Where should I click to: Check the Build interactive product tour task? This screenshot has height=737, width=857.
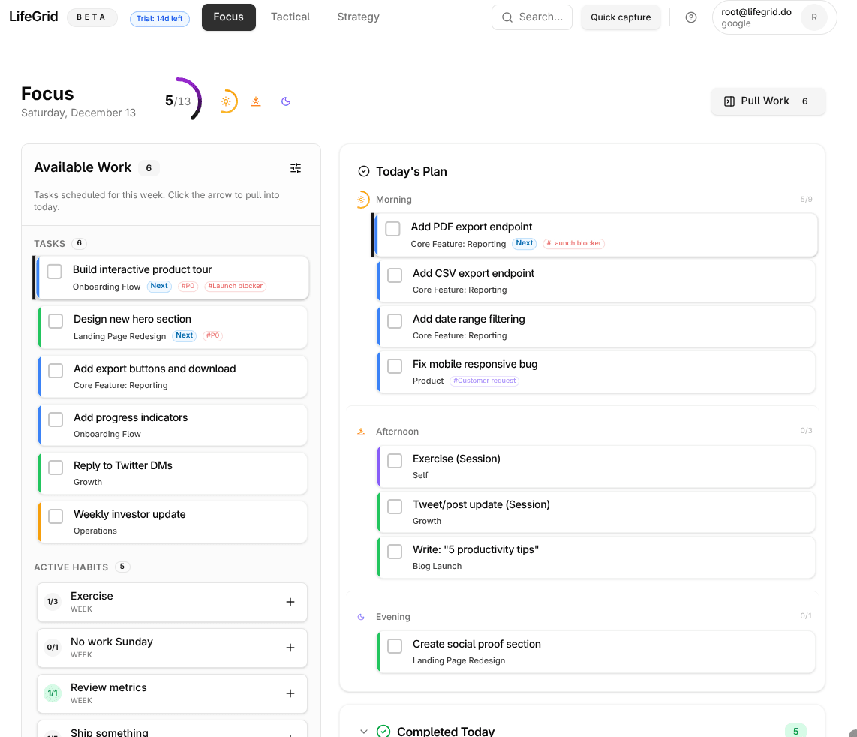coord(54,272)
